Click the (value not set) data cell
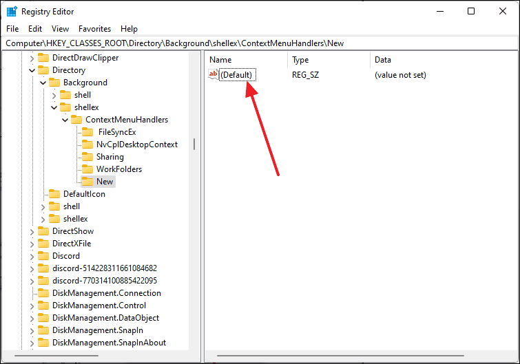The image size is (520, 364). point(400,75)
